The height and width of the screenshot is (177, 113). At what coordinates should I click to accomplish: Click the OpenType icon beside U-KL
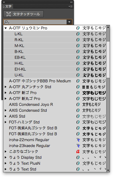tap(78, 75)
